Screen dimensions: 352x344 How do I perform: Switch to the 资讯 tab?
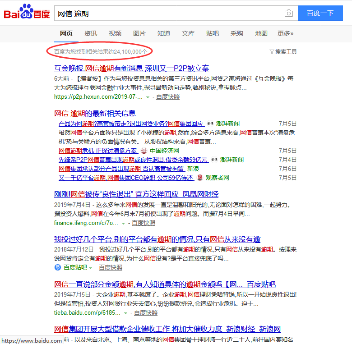tap(90, 34)
